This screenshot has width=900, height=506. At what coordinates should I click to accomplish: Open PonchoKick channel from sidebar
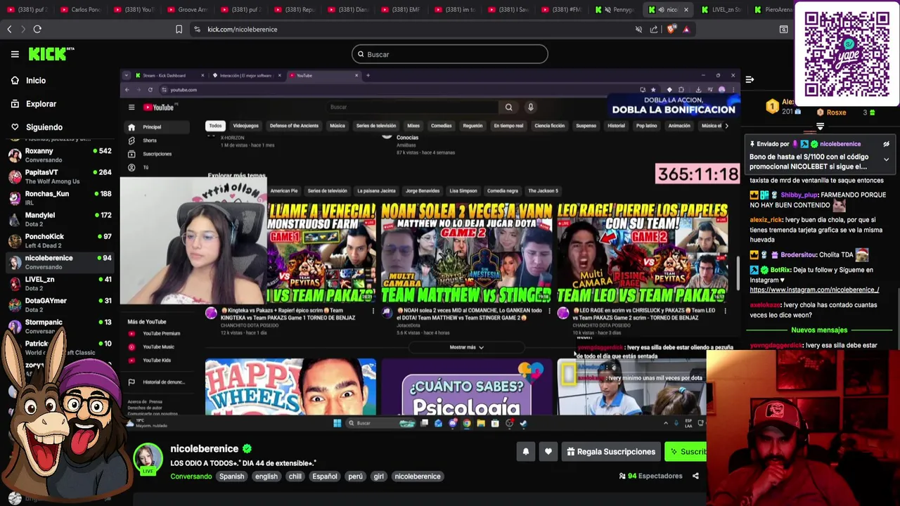pyautogui.click(x=60, y=241)
